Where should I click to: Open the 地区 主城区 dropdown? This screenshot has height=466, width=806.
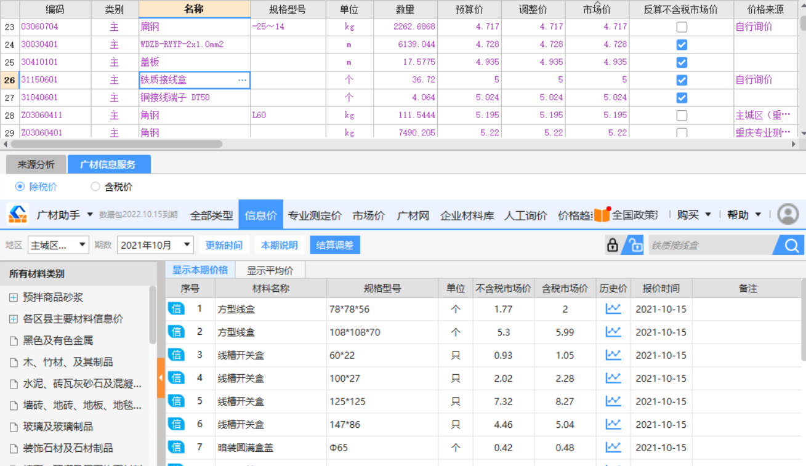[x=58, y=245]
